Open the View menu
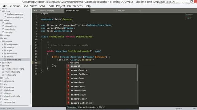 [33, 6]
